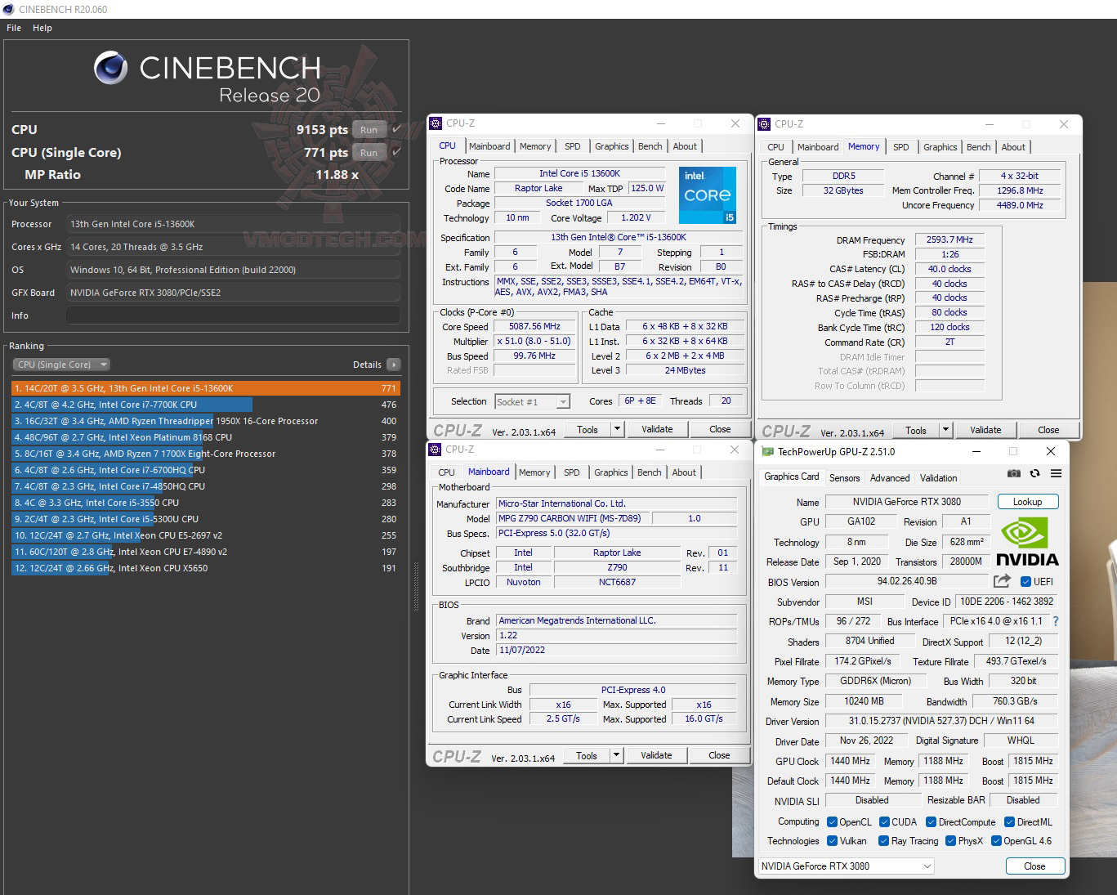
Task: Toggle the PhysX checkbox
Action: [x=950, y=841]
